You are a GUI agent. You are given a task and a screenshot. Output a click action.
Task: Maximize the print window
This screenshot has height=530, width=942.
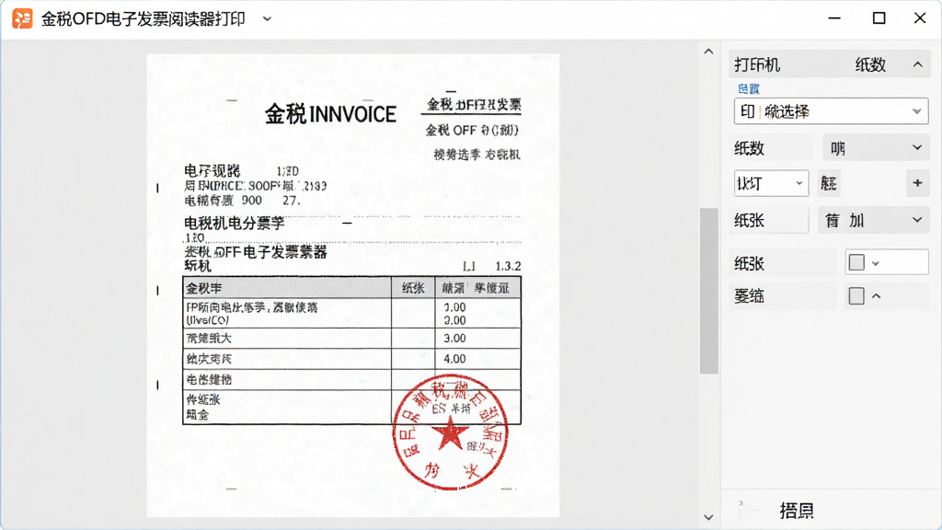[879, 18]
